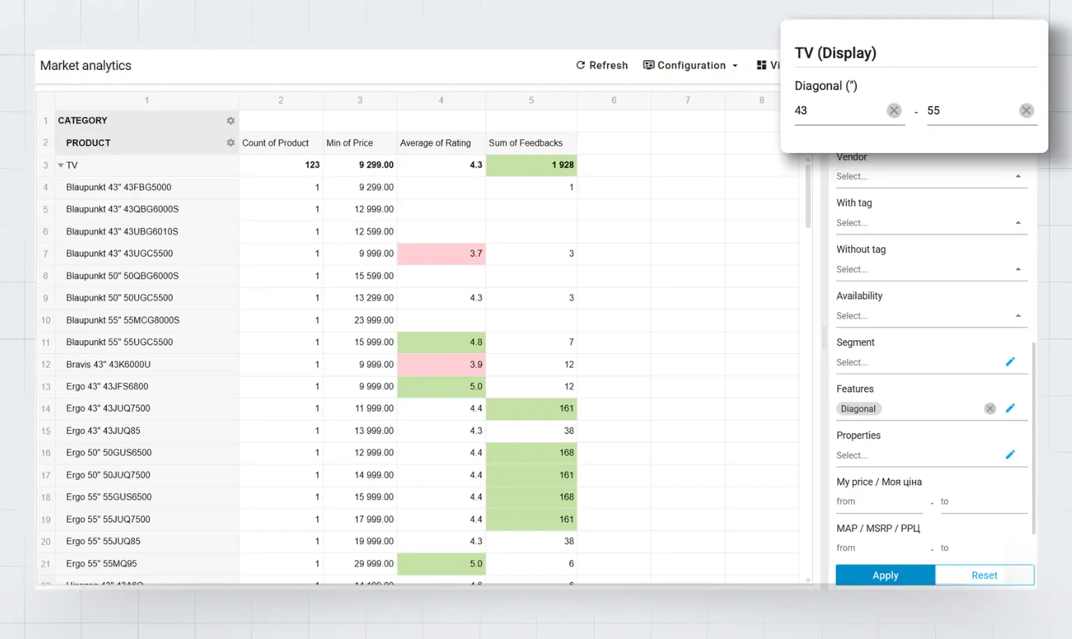
Task: Click the Views grid icon
Action: coord(761,65)
